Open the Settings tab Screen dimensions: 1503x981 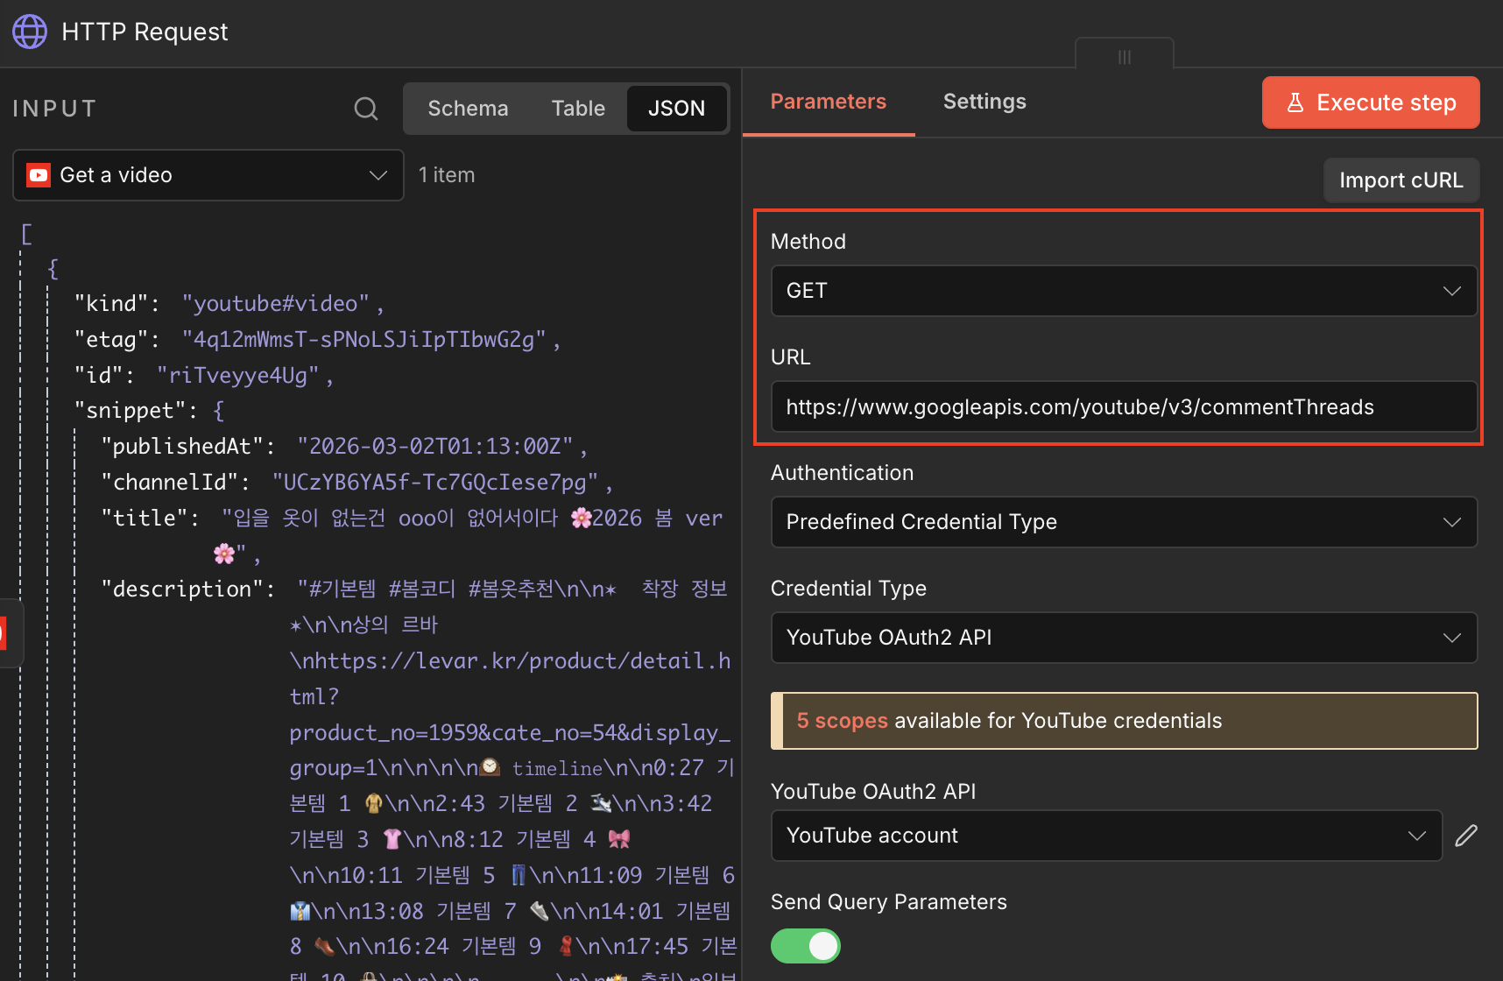coord(984,102)
